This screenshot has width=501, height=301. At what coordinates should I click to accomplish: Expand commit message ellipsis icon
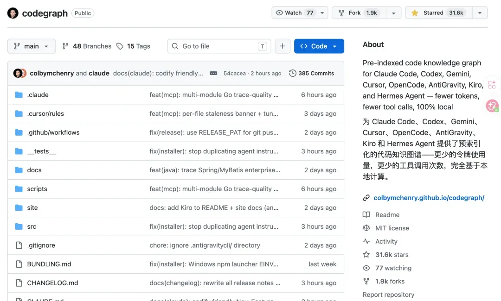click(x=213, y=73)
